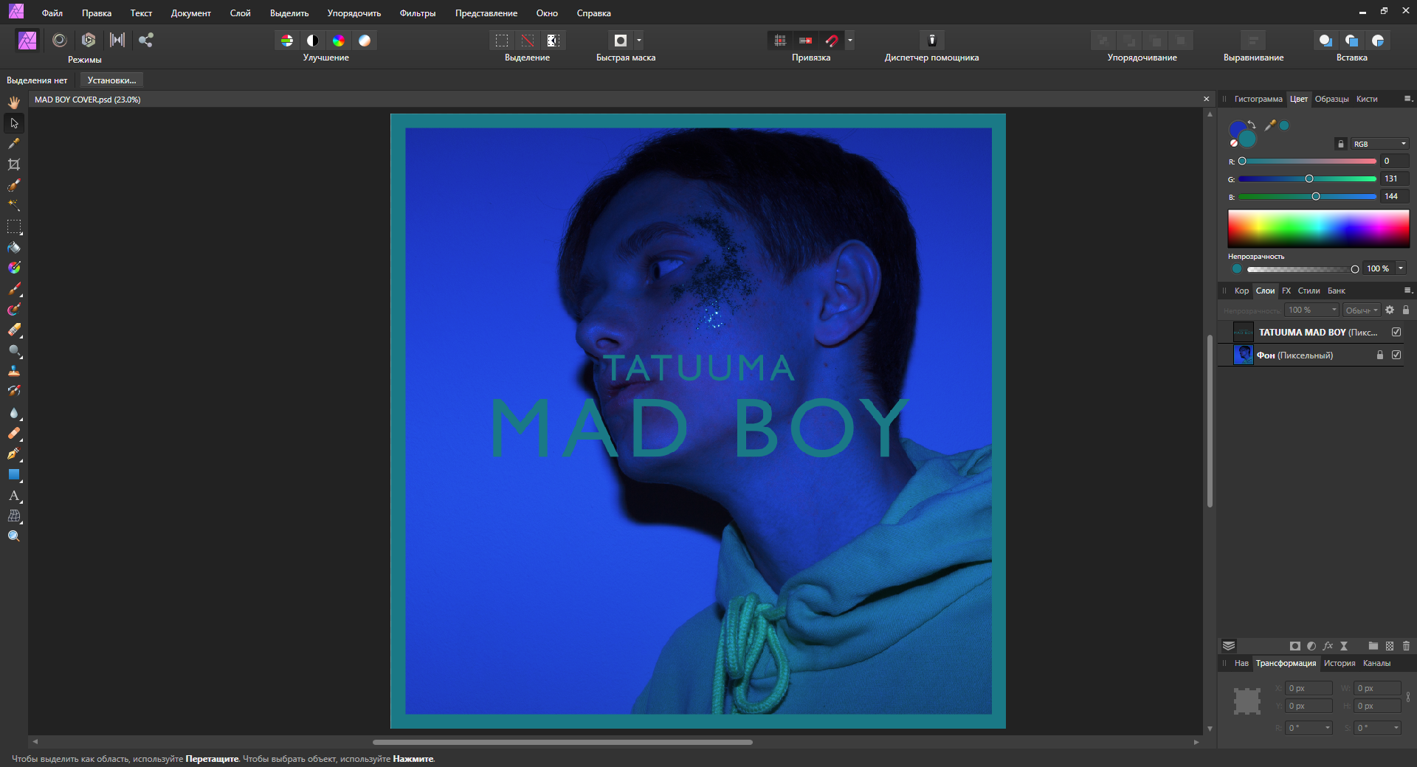Open layer effects fx button
Viewport: 1417px width, 767px height.
[1328, 646]
